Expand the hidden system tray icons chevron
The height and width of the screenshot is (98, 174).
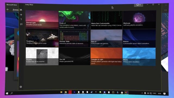pos(142,93)
